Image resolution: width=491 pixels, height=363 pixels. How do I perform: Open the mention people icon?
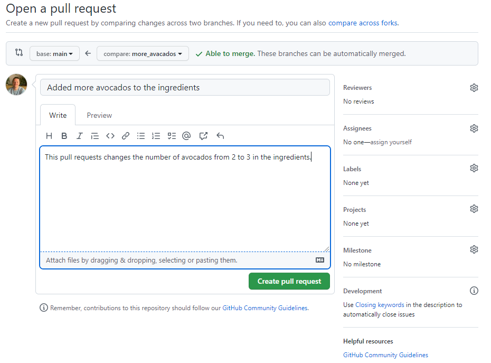(x=186, y=136)
